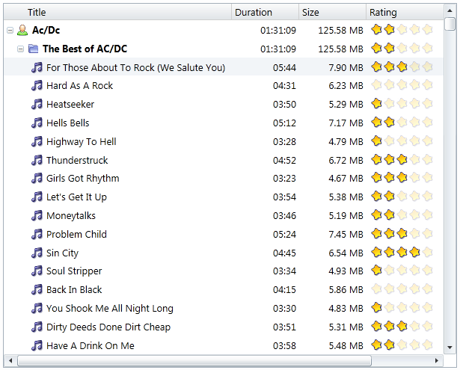460x370 pixels.
Task: Set Hard As A Rock rating to five stars
Action: (427, 85)
